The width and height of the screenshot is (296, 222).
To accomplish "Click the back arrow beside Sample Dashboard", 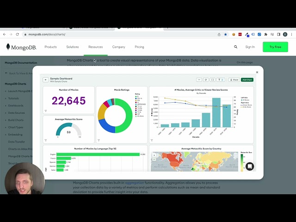I will [x=45, y=80].
